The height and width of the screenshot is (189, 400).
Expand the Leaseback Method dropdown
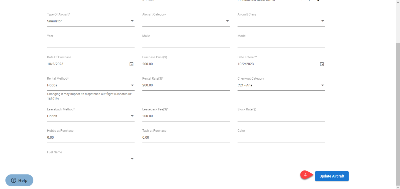point(132,116)
